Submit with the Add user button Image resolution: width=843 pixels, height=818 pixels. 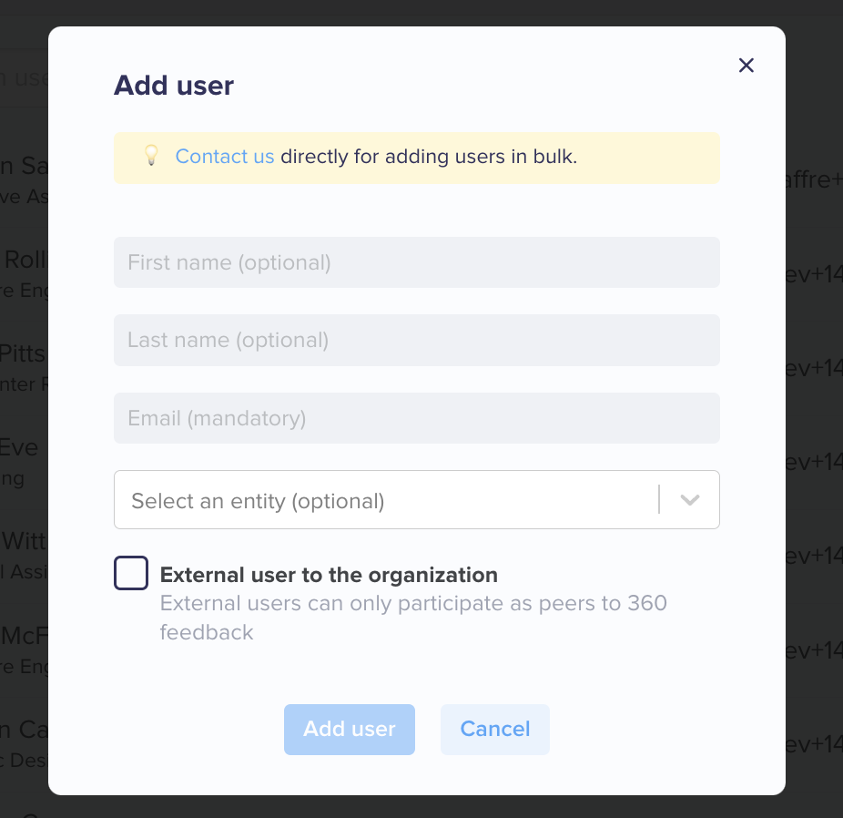(x=350, y=730)
